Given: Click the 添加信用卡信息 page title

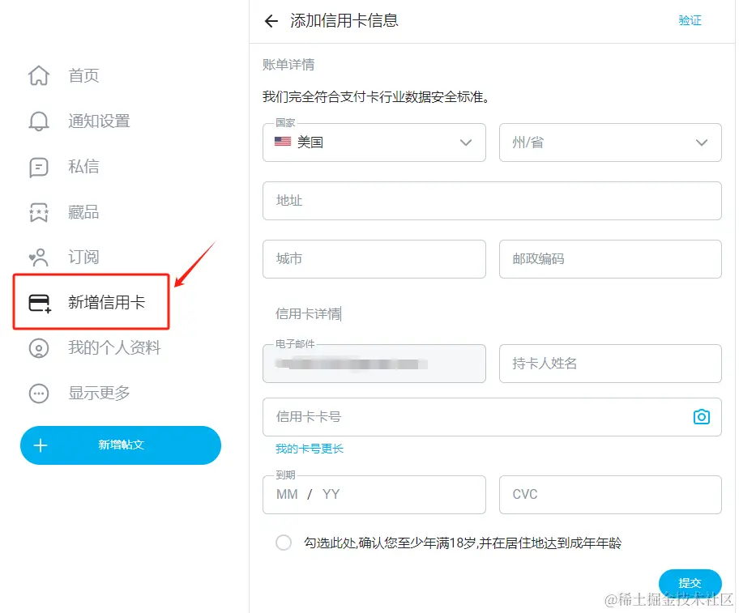Looking at the screenshot, I should 344,21.
